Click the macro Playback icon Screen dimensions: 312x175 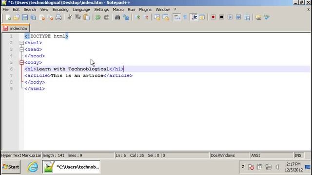pyautogui.click(x=230, y=17)
